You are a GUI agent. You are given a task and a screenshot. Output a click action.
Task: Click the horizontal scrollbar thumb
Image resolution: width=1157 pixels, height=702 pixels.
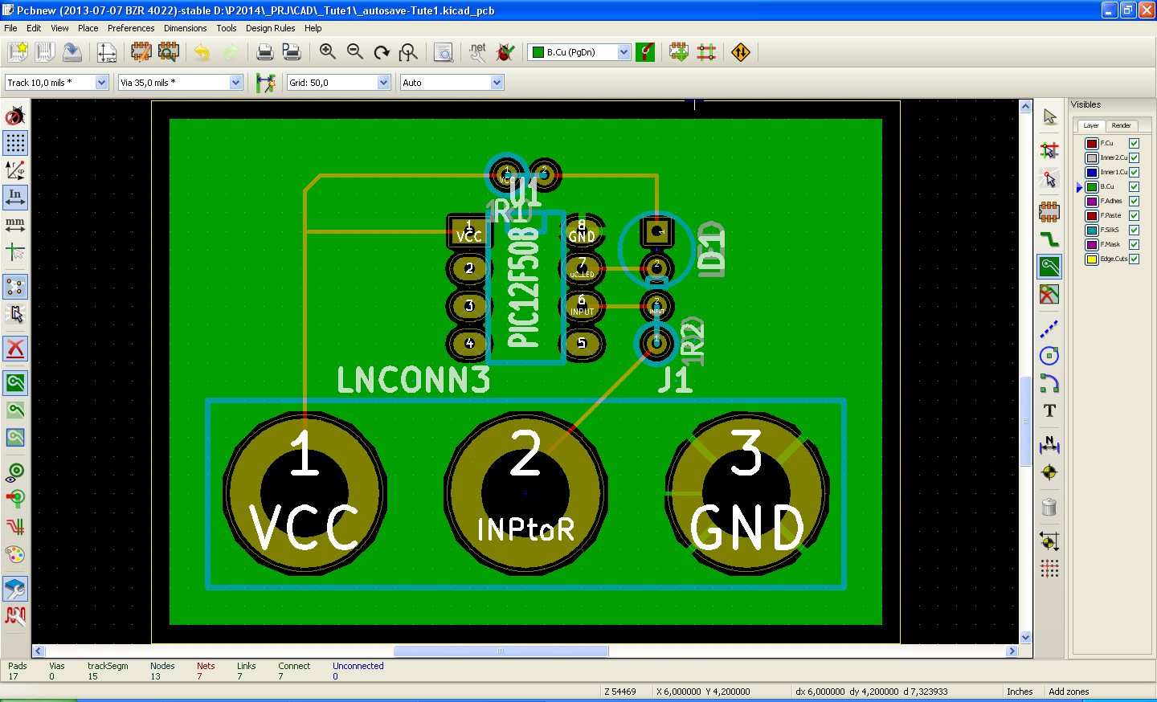click(501, 651)
